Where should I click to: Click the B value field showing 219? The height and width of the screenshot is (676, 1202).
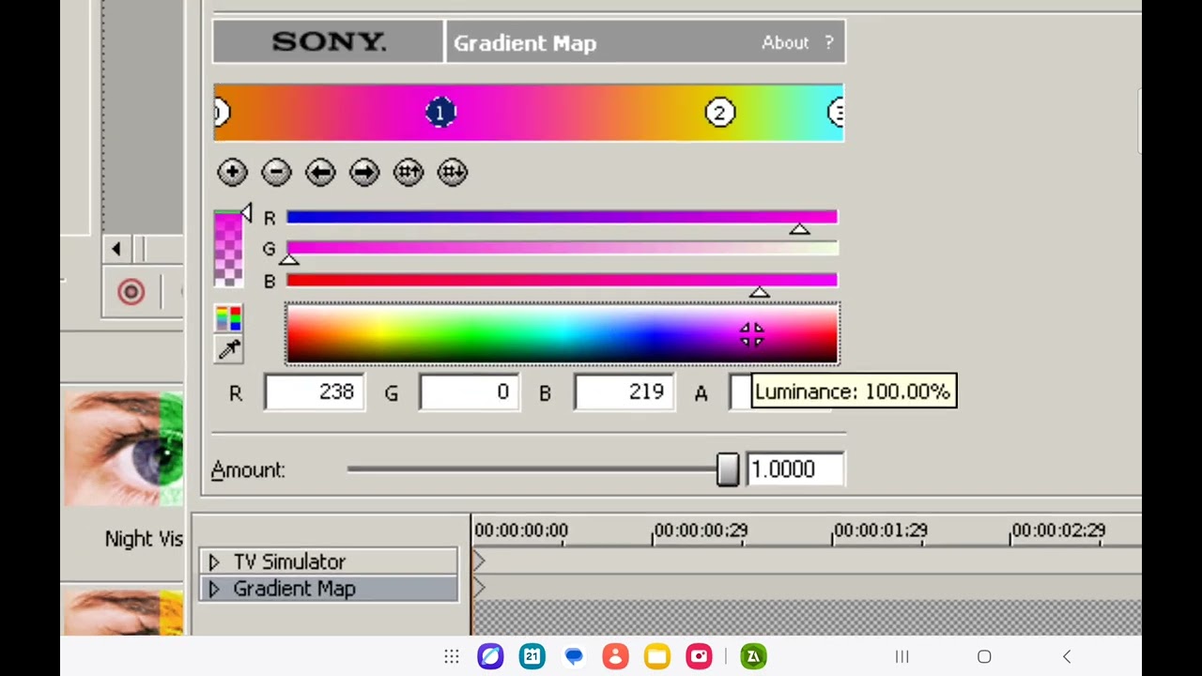point(624,392)
